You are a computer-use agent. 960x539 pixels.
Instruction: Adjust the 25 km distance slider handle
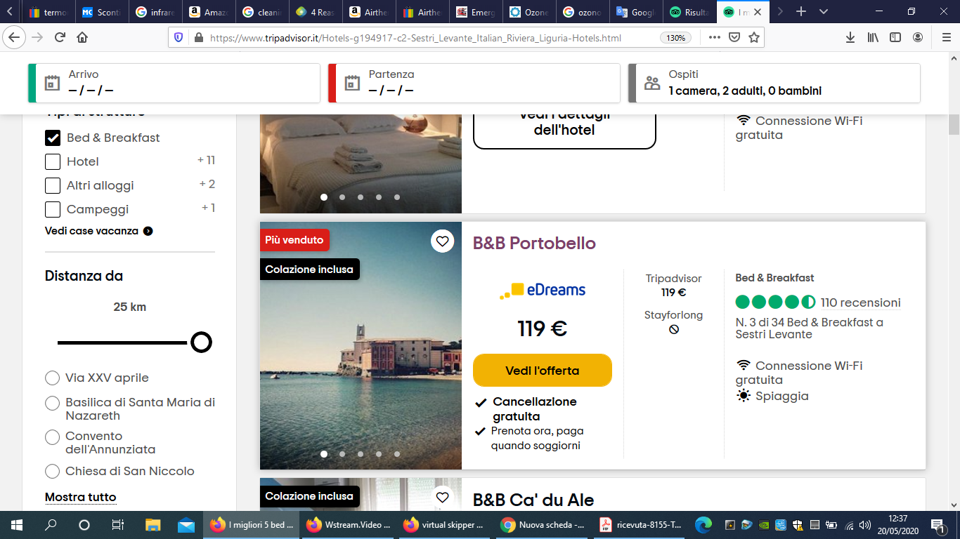(x=201, y=342)
